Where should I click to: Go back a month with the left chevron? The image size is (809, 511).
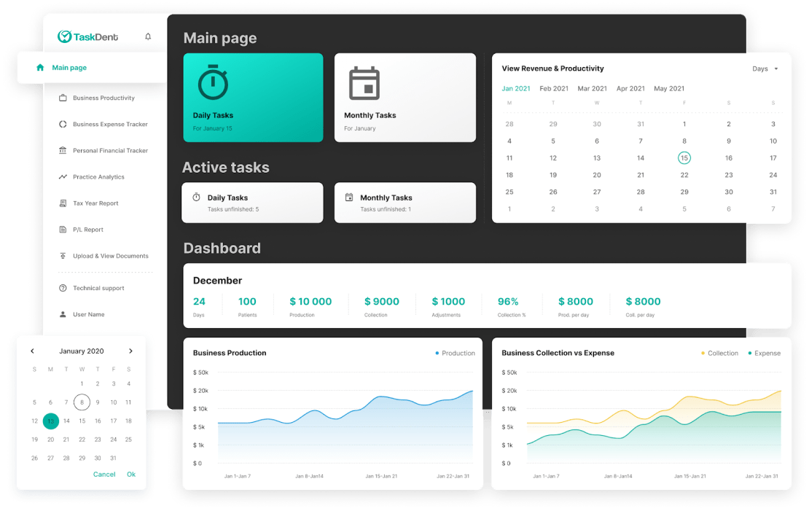32,351
